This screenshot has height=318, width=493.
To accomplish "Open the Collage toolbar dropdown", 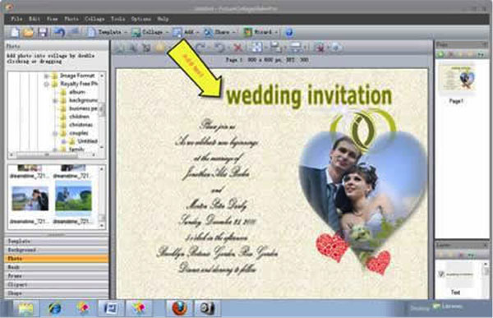I will 150,32.
